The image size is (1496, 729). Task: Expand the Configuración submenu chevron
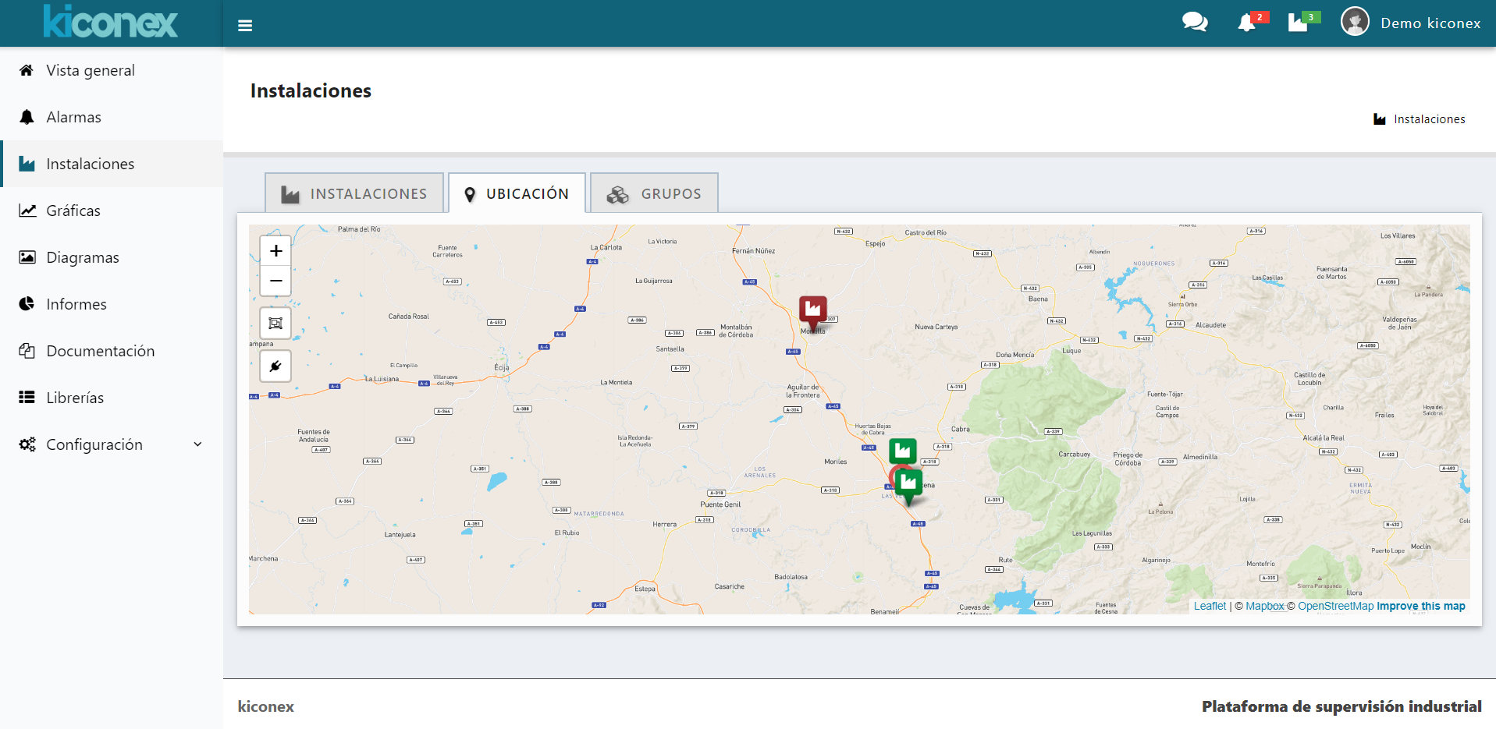pos(197,444)
